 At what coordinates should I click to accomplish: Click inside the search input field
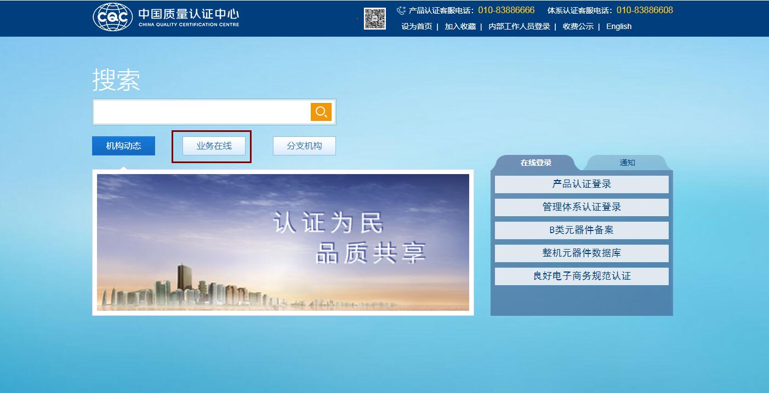[x=201, y=112]
